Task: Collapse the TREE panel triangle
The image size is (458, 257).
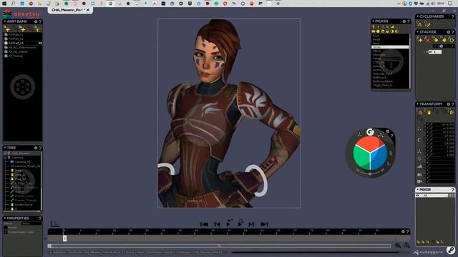Action: (x=5, y=148)
